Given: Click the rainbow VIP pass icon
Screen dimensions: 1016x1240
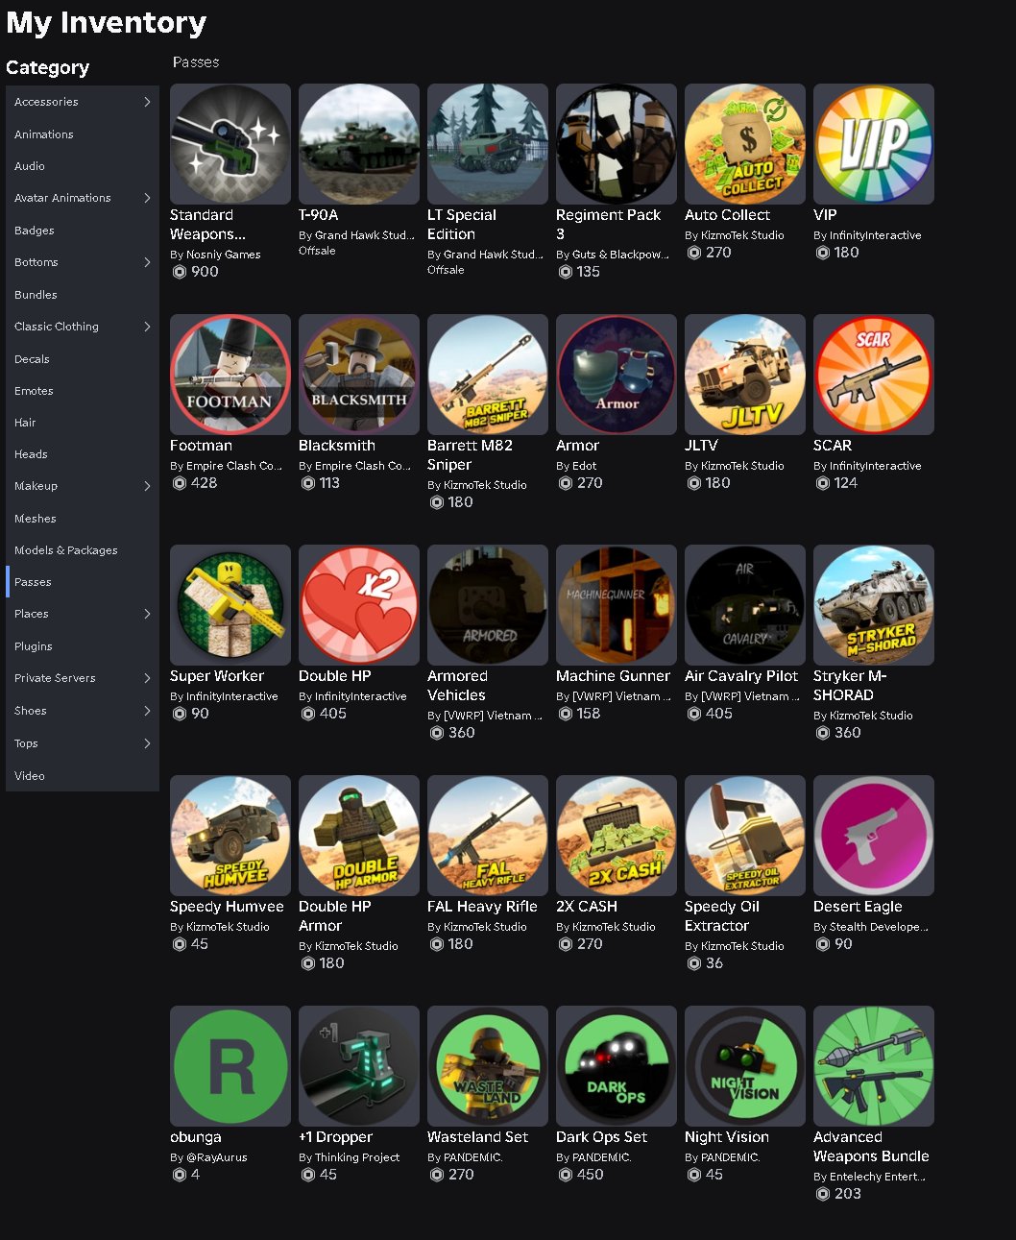Looking at the screenshot, I should pos(874,144).
